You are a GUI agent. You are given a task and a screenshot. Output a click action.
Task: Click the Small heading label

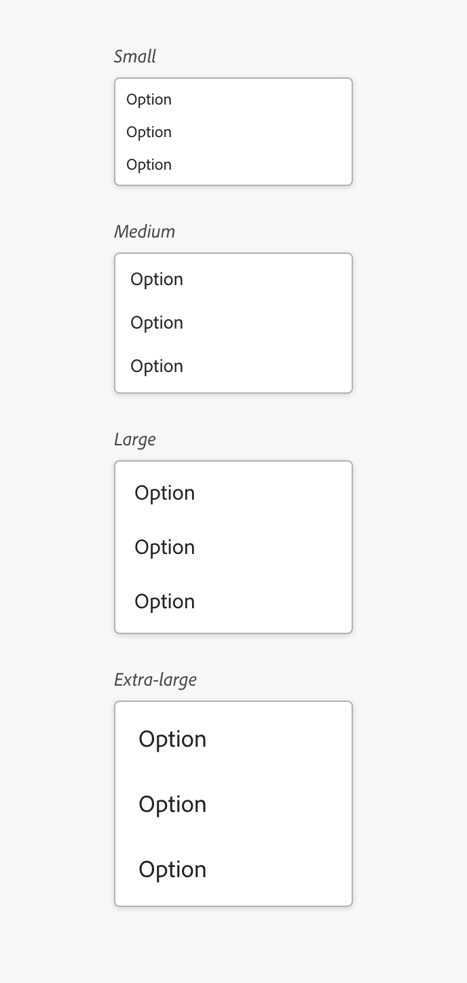[135, 56]
